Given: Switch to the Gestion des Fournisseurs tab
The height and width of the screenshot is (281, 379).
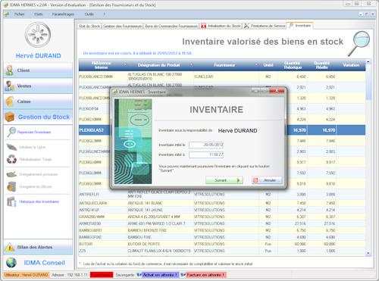Looking at the screenshot, I should pos(122,26).
